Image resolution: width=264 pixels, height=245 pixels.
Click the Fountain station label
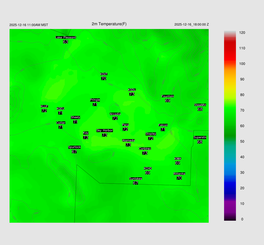(x=168, y=96)
